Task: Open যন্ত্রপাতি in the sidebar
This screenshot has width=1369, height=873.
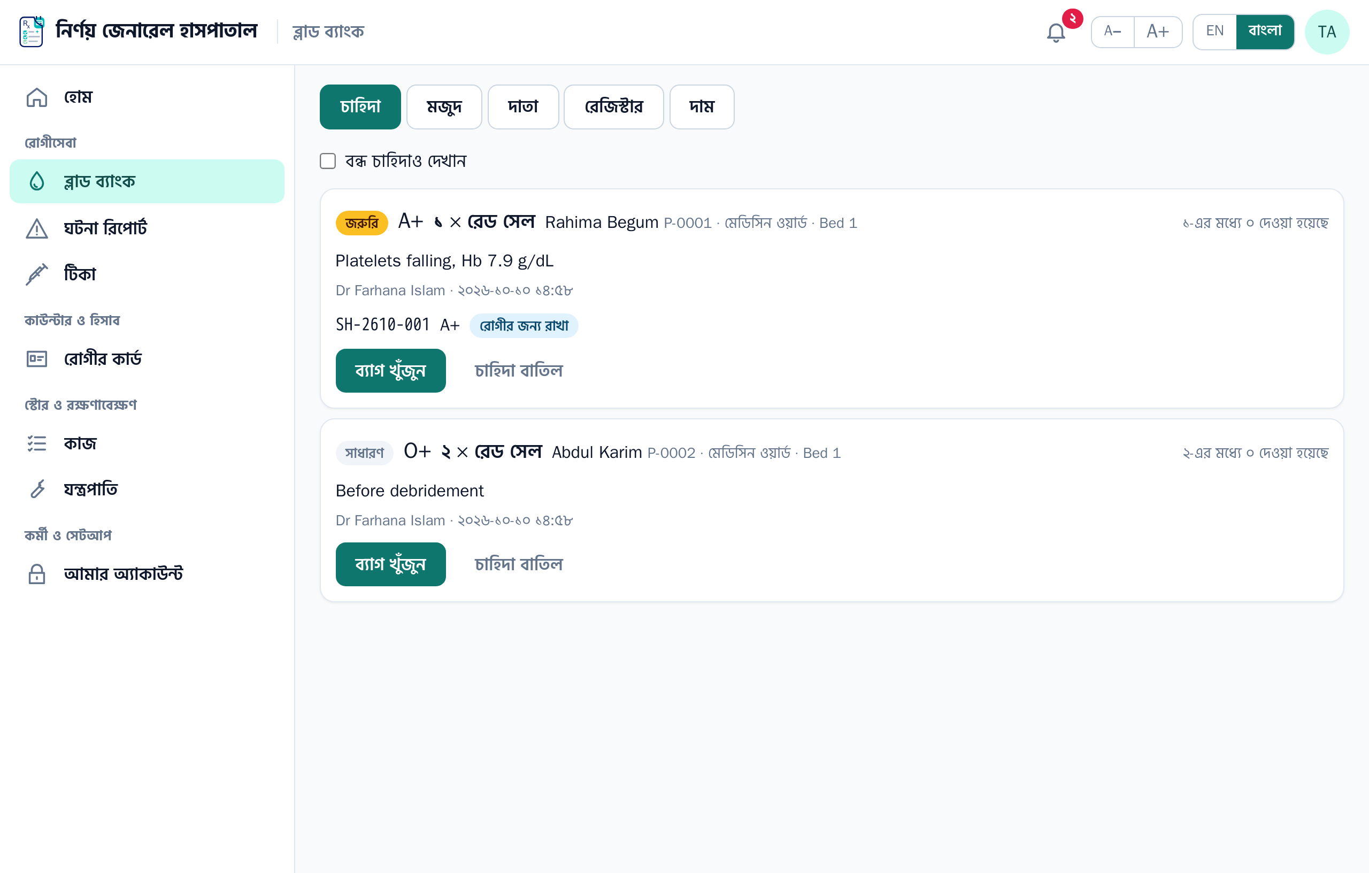Action: 147,489
